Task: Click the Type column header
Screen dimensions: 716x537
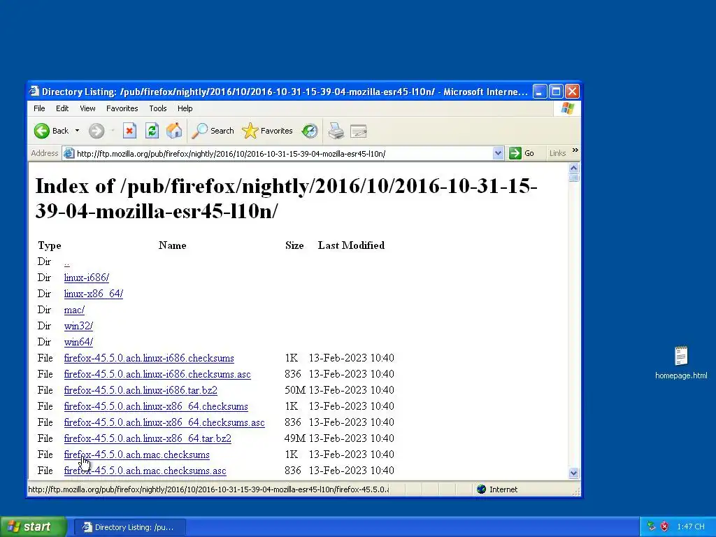Action: pos(50,245)
